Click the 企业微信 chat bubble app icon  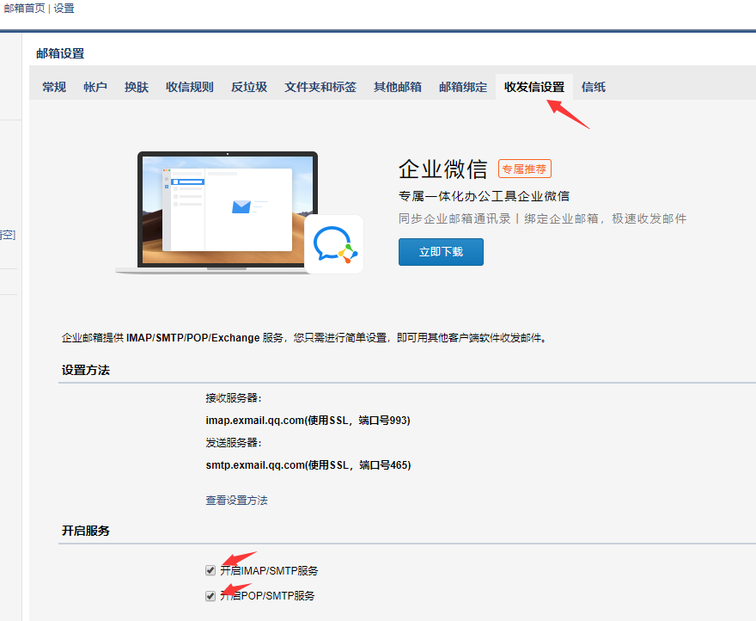tap(333, 244)
